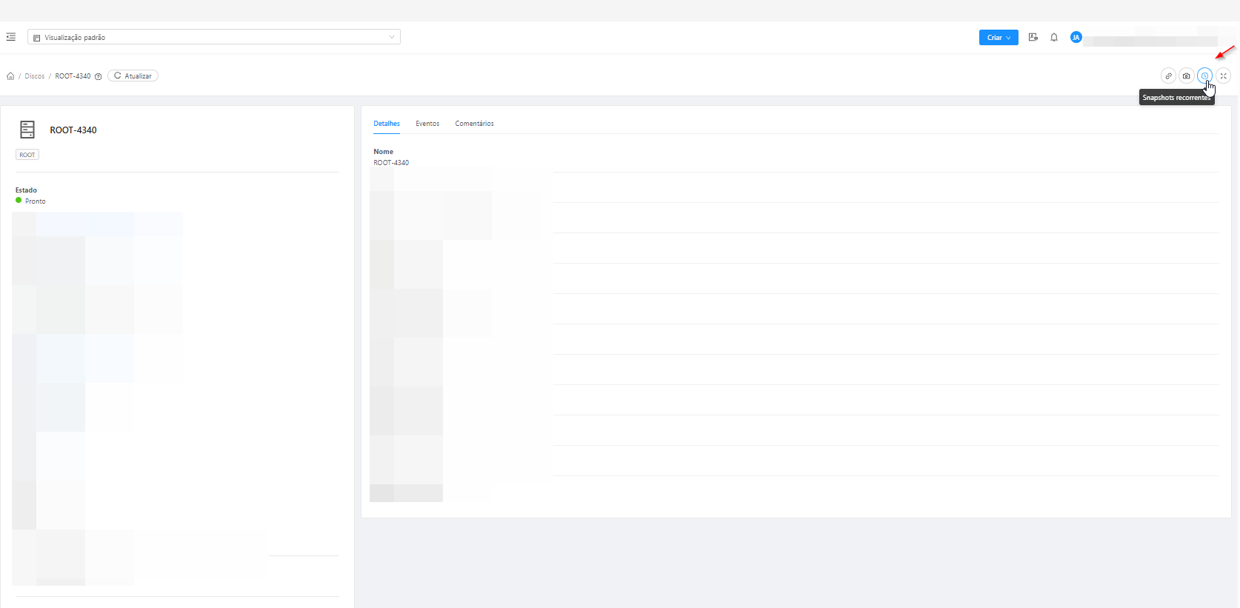Open the notifications bell
The height and width of the screenshot is (608, 1240).
click(x=1054, y=37)
